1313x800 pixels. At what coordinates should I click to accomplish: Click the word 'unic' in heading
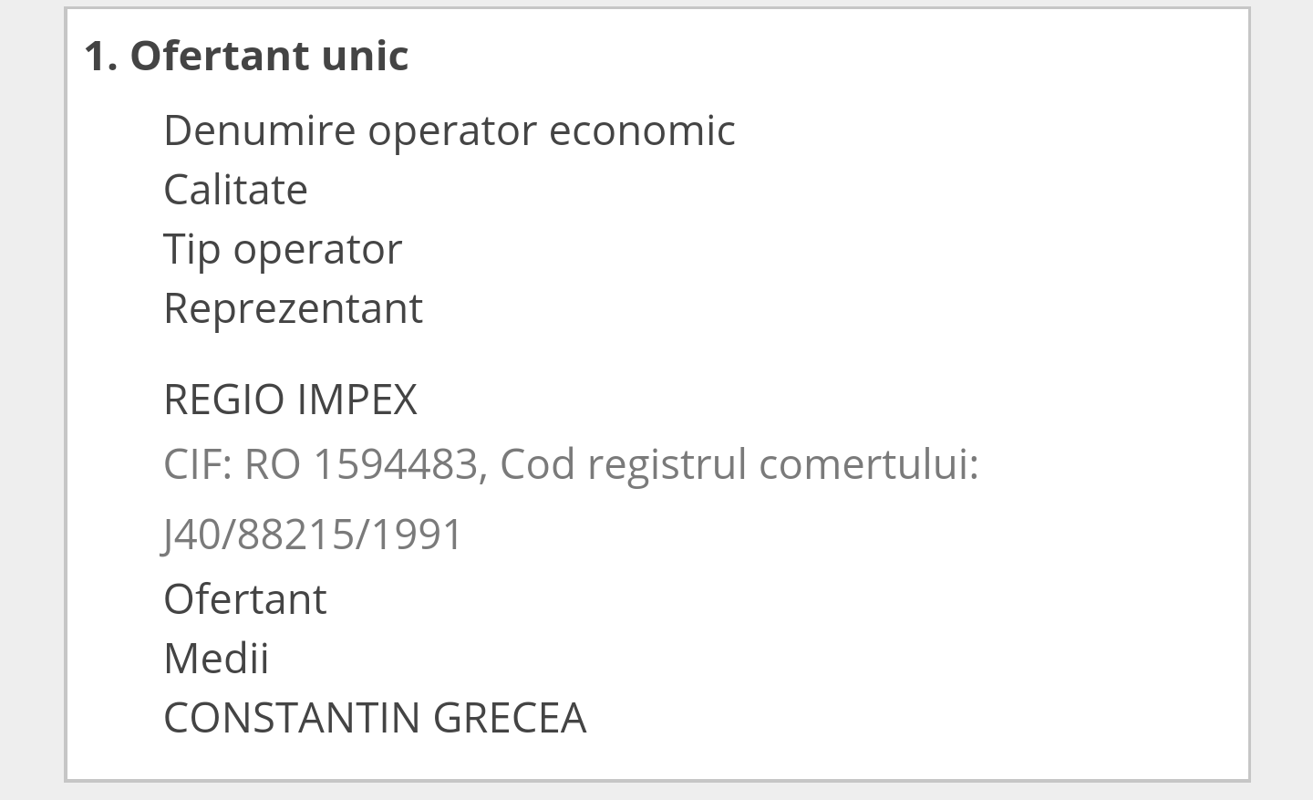click(x=365, y=56)
